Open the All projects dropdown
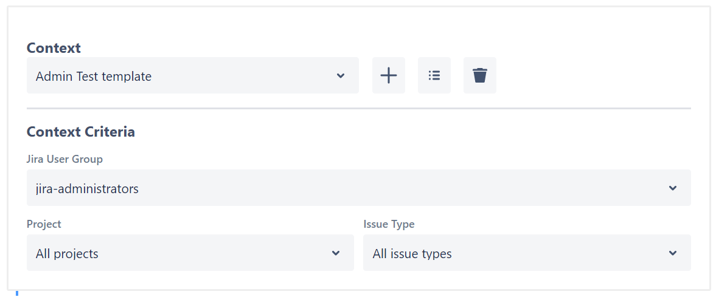This screenshot has height=297, width=716. click(x=190, y=253)
